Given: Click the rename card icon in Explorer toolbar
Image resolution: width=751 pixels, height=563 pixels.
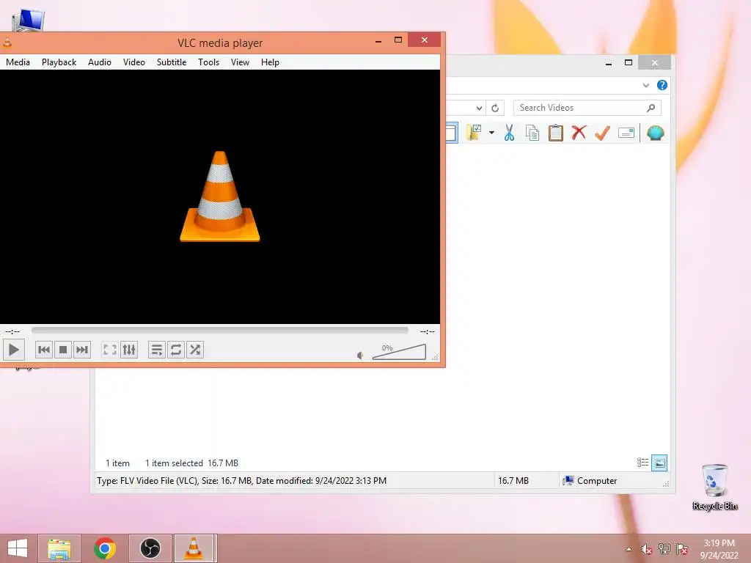Looking at the screenshot, I should tap(626, 133).
